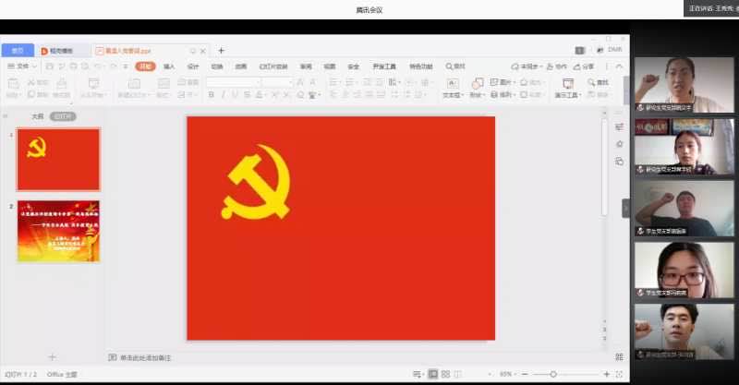Toggle bold text formatting

(x=211, y=95)
